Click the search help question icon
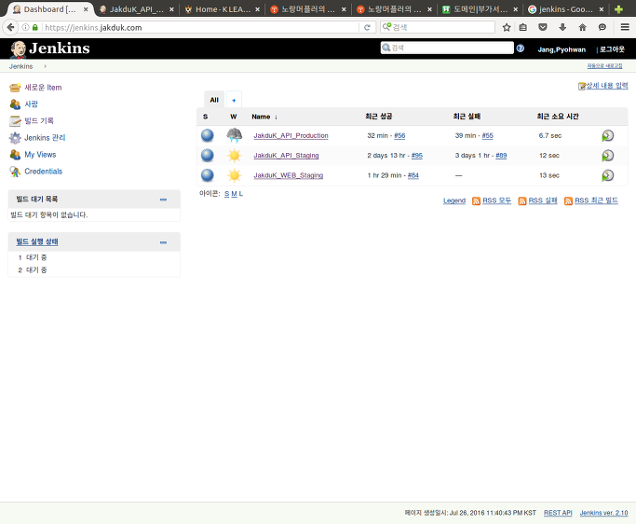The image size is (636, 524). coord(520,48)
